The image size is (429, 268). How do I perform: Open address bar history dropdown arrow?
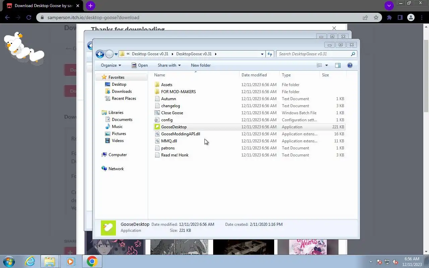point(262,54)
